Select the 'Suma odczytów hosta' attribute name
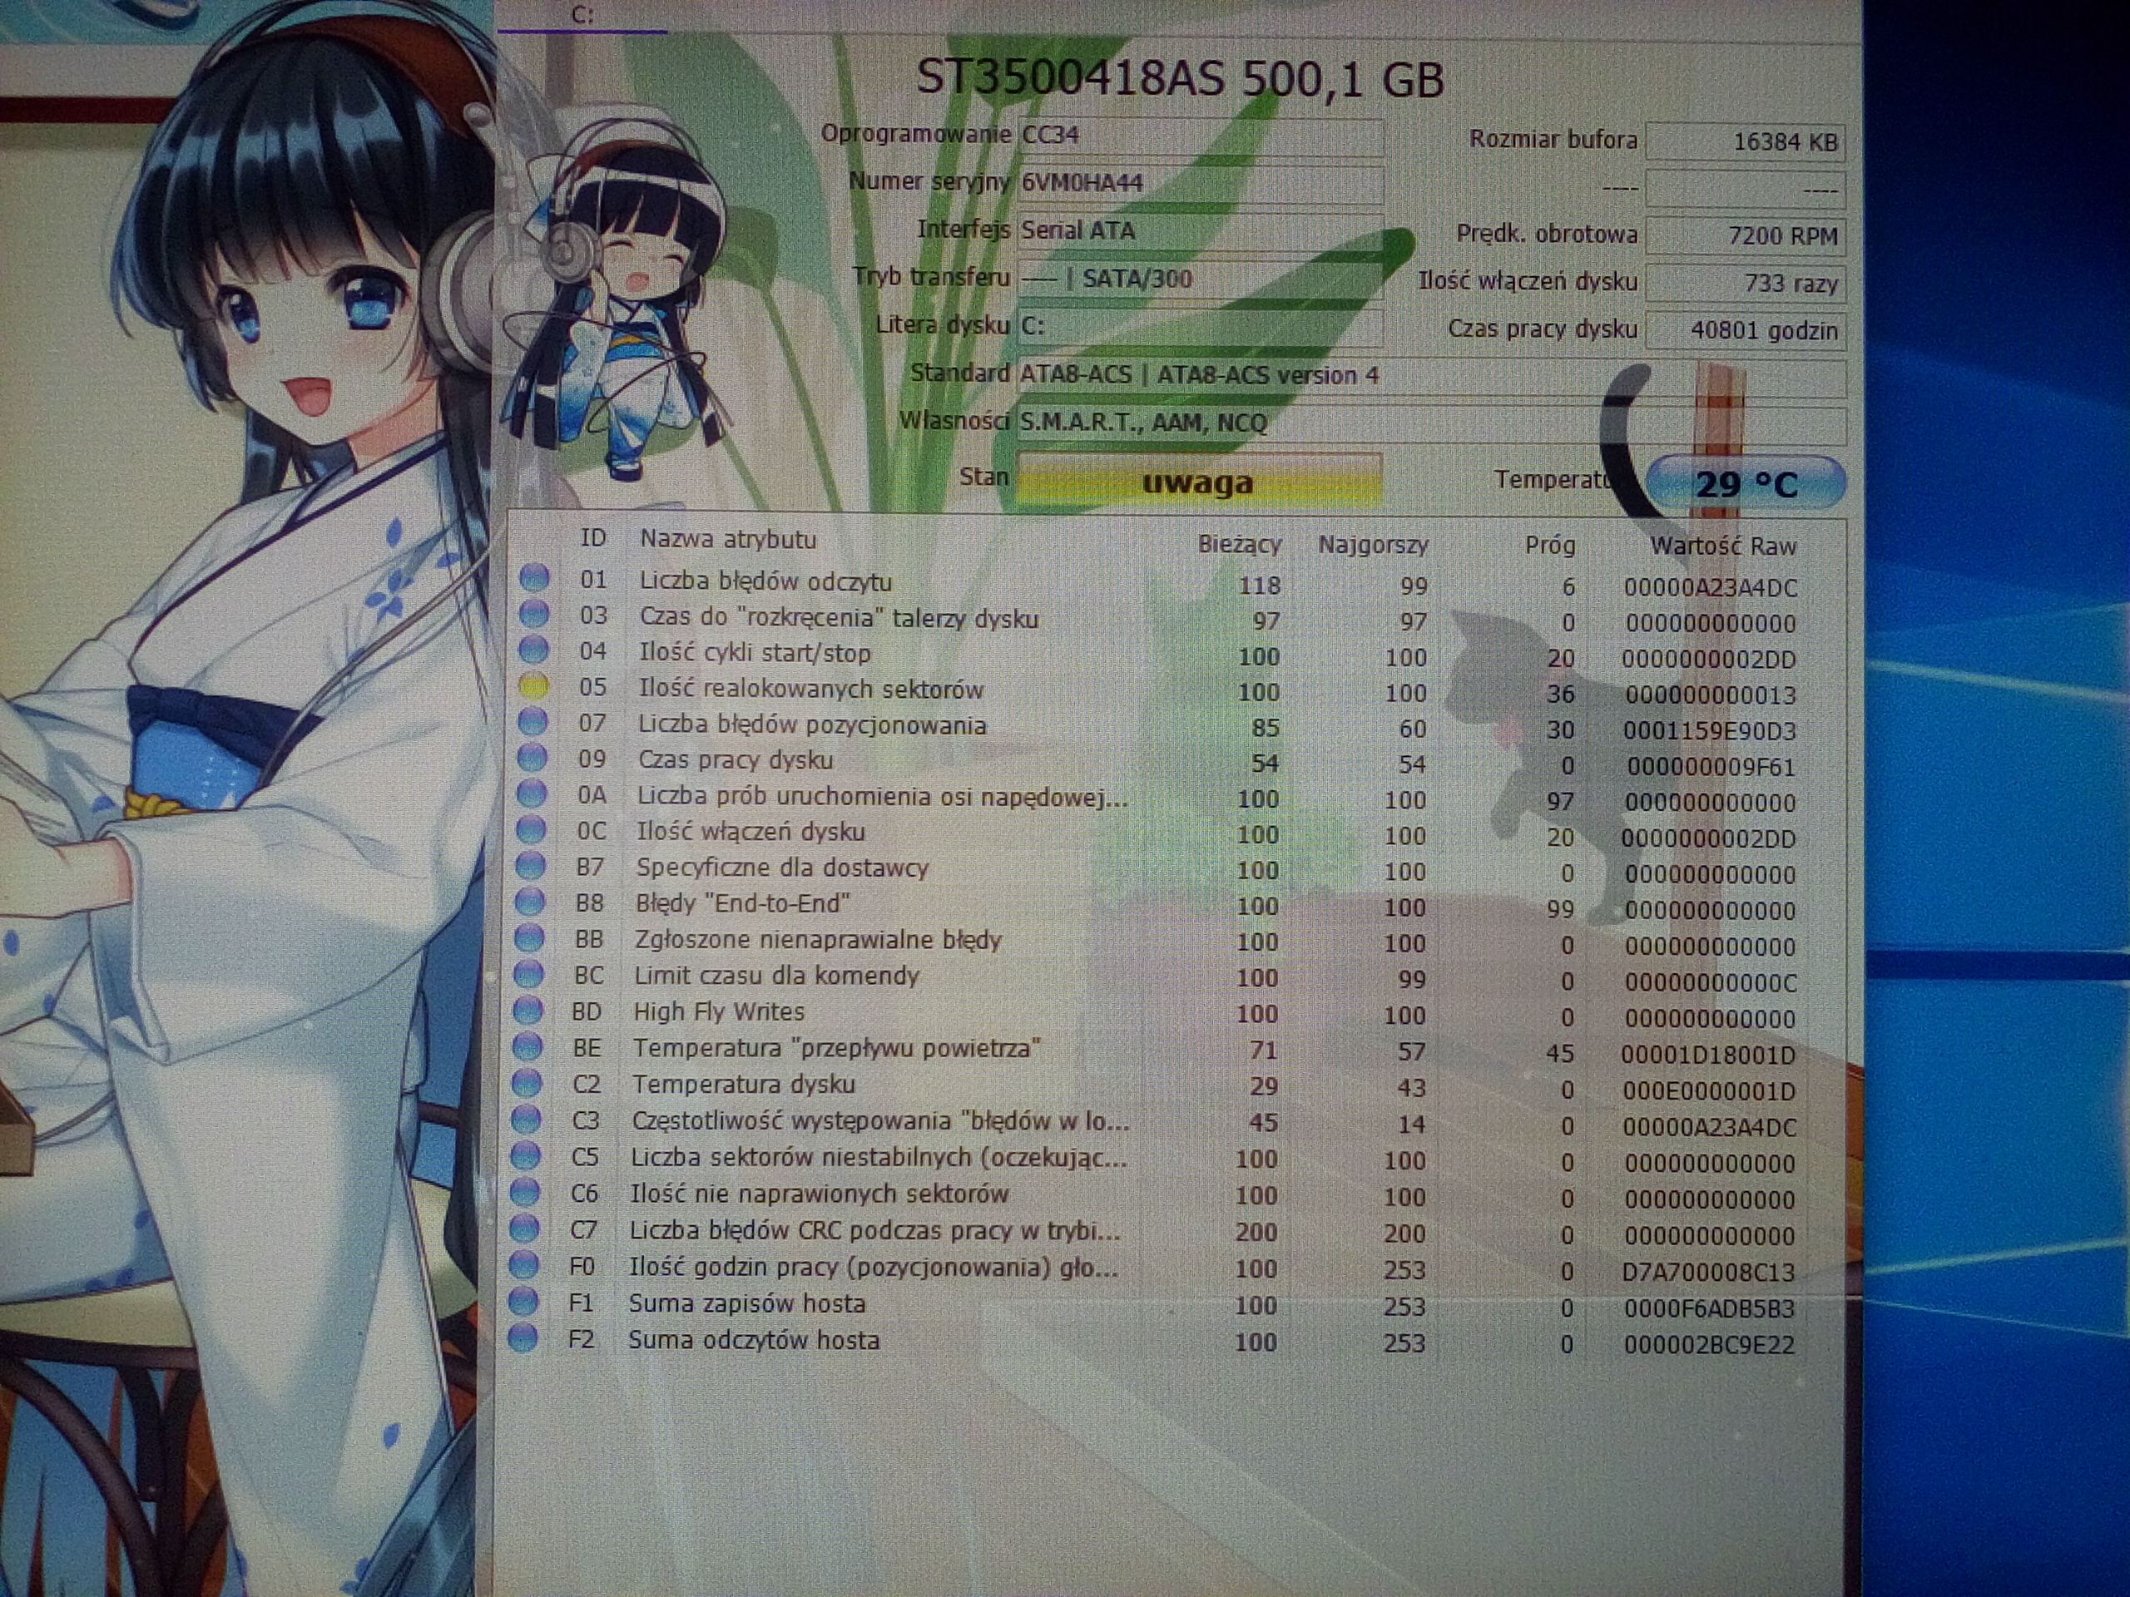This screenshot has width=2130, height=1597. click(754, 1340)
